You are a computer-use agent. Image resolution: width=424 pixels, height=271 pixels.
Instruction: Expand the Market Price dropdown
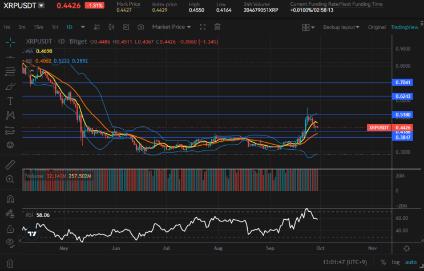point(171,27)
